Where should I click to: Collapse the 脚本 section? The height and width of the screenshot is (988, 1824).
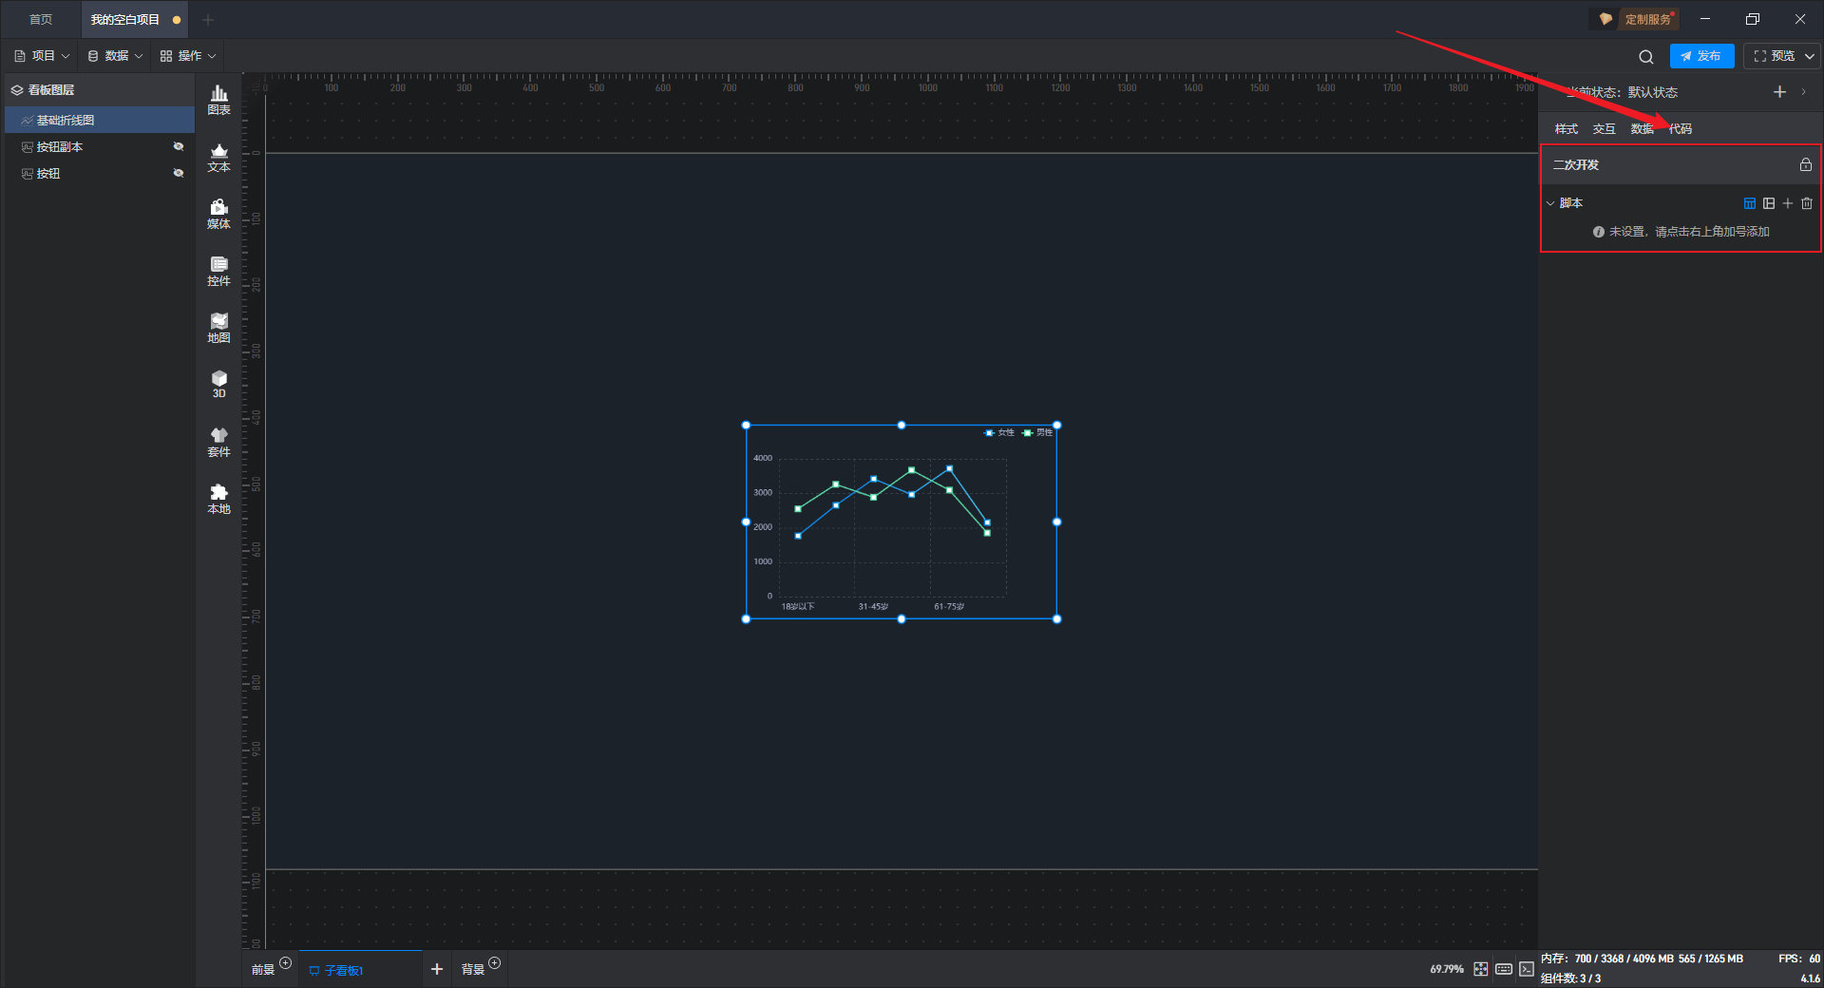tap(1550, 203)
